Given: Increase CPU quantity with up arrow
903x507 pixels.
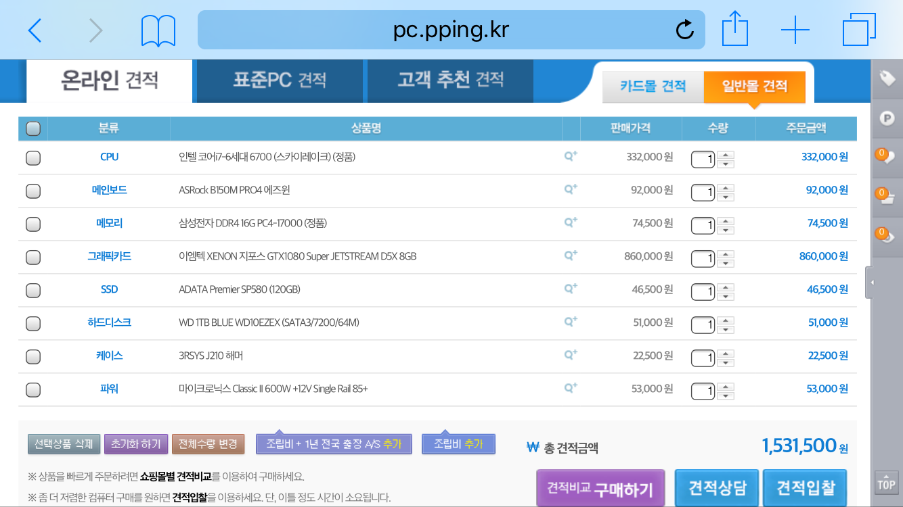Looking at the screenshot, I should tap(726, 153).
